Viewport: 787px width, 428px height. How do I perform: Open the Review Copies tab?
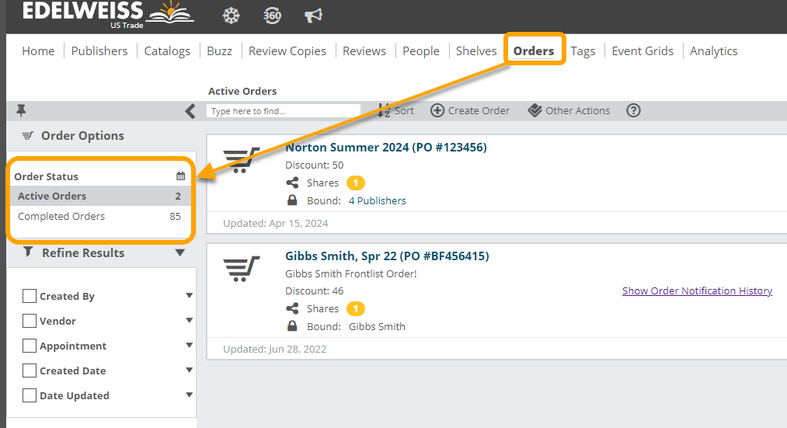[x=287, y=50]
